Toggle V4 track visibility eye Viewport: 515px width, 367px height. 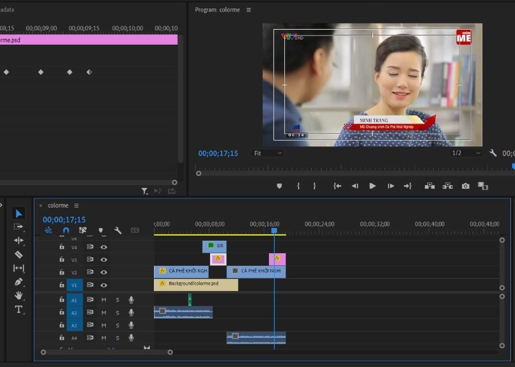[x=104, y=247]
